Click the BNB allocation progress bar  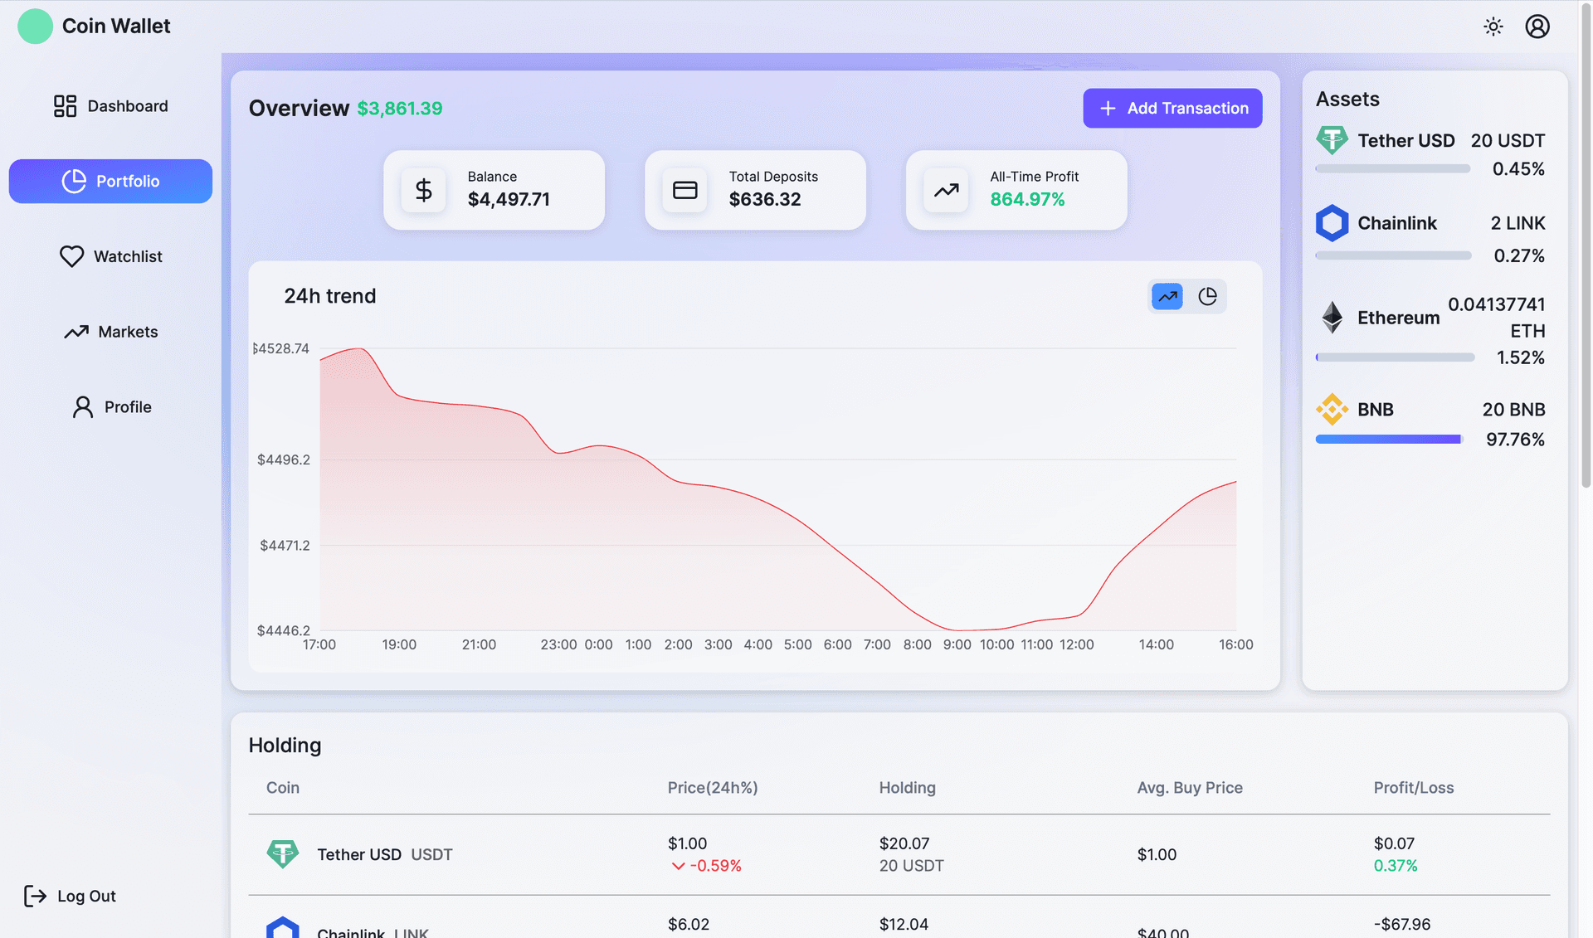(1390, 440)
